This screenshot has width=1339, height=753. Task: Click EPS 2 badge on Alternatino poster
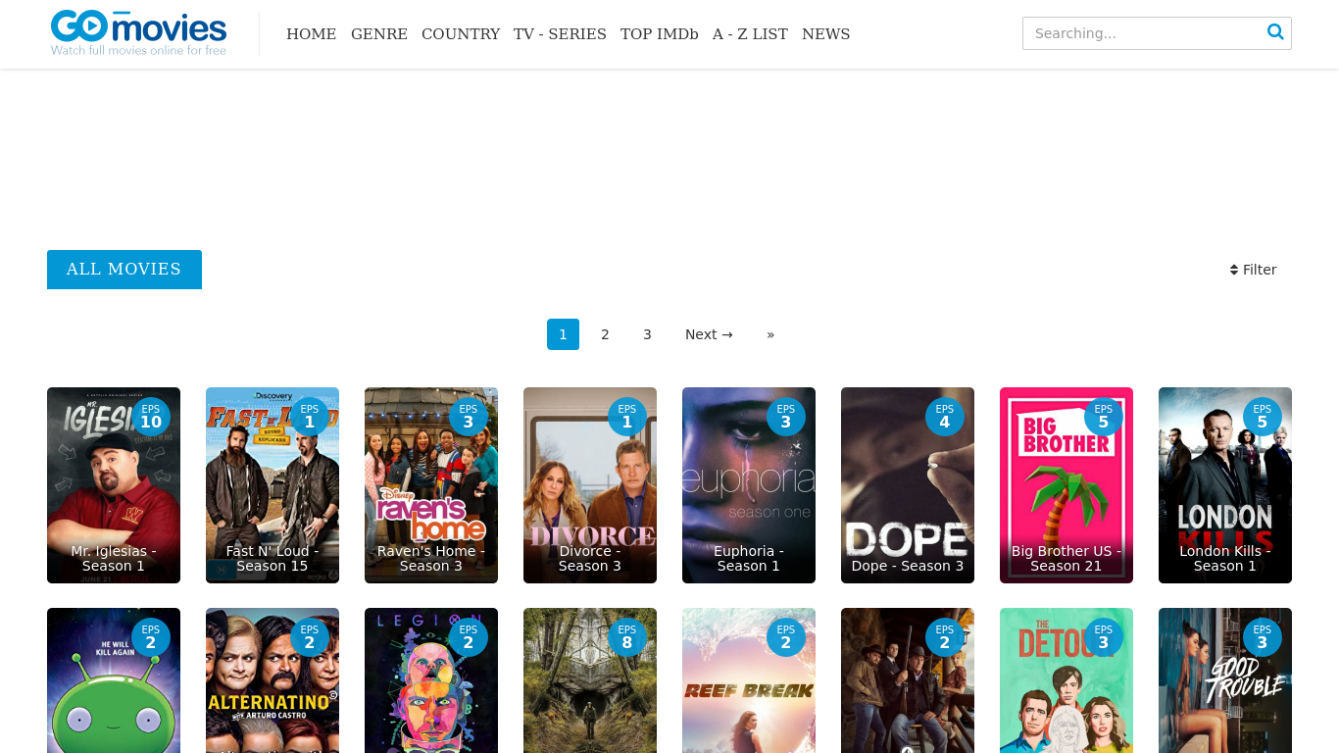[x=310, y=637]
